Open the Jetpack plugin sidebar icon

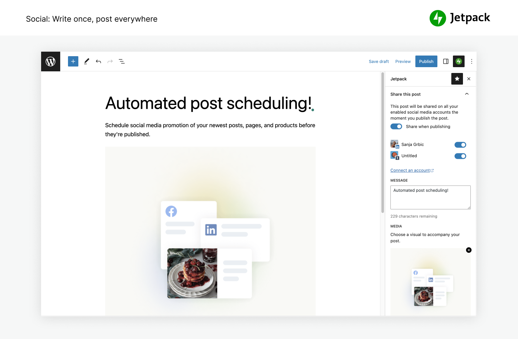pyautogui.click(x=459, y=61)
